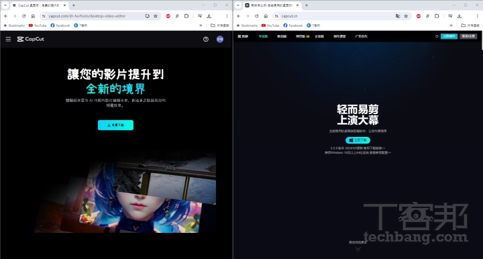Open T客邦 bookmark in right window
This screenshot has height=259, width=483.
click(313, 25)
